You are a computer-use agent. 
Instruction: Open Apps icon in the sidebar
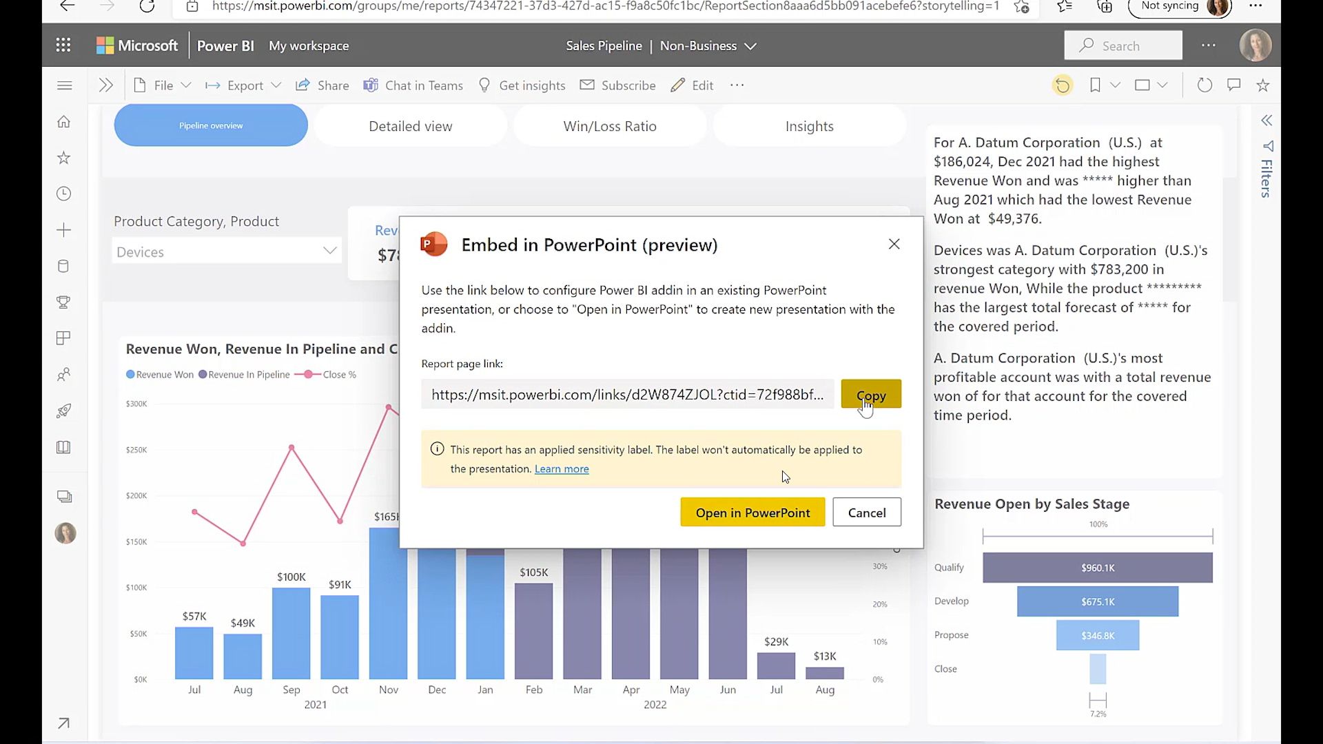(x=63, y=338)
